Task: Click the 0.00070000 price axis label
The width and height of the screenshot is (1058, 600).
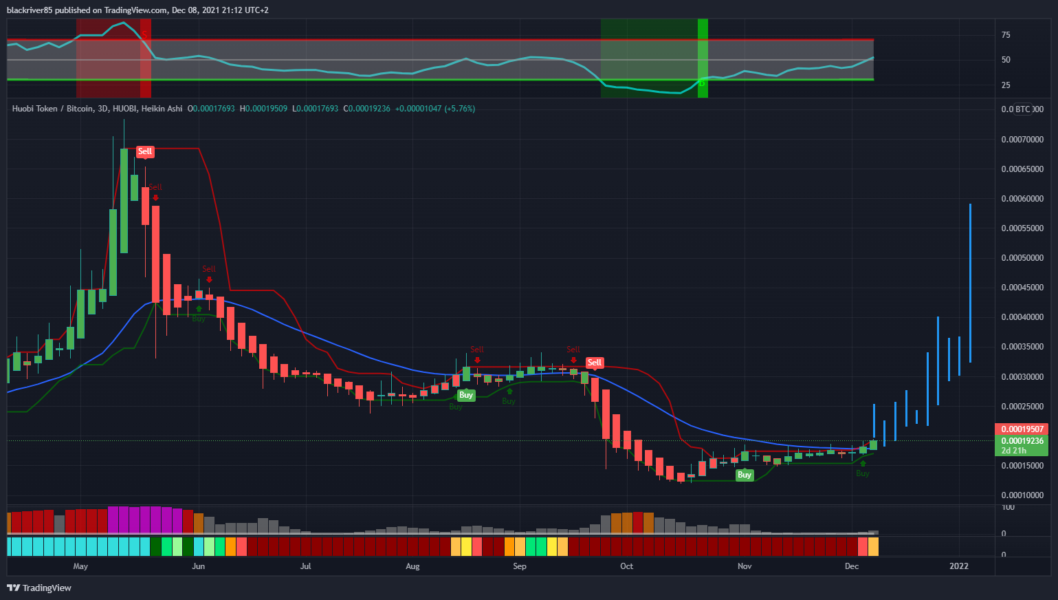Action: [x=1022, y=140]
